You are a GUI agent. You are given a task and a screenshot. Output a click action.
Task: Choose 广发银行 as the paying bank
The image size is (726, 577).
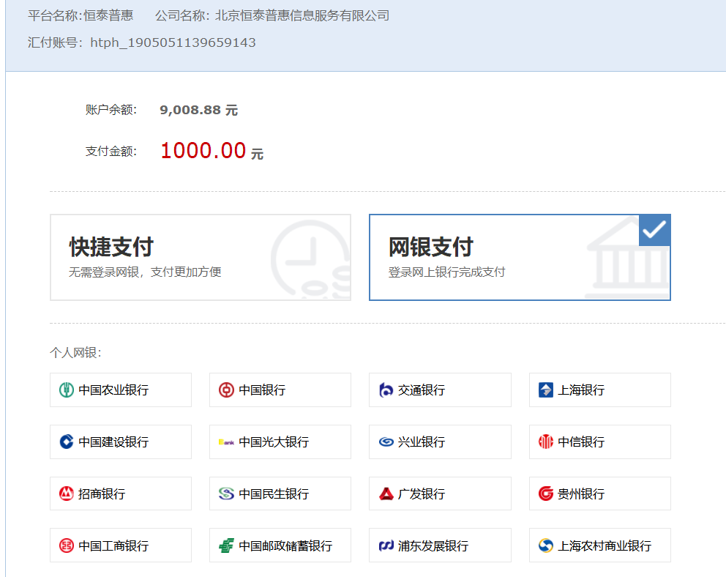tap(440, 494)
